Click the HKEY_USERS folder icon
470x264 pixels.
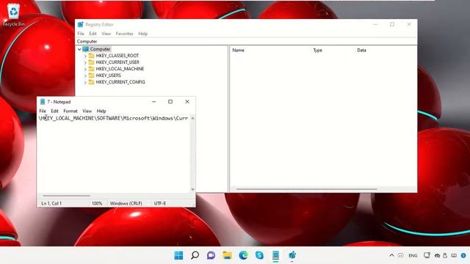coord(91,76)
